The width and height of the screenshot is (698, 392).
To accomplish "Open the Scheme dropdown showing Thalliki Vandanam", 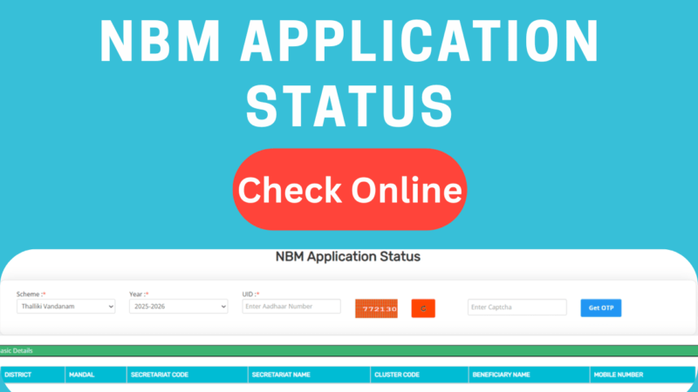I will pyautogui.click(x=66, y=307).
